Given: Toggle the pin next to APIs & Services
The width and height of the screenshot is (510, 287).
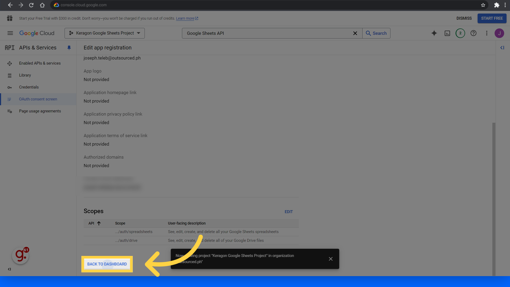Looking at the screenshot, I should (69, 48).
